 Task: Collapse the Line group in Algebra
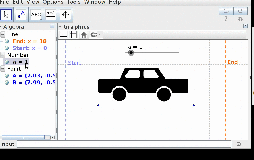3,34
